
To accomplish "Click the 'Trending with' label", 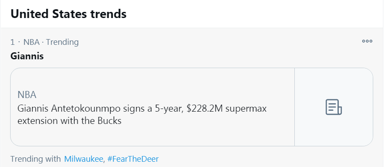I will tap(35, 159).
